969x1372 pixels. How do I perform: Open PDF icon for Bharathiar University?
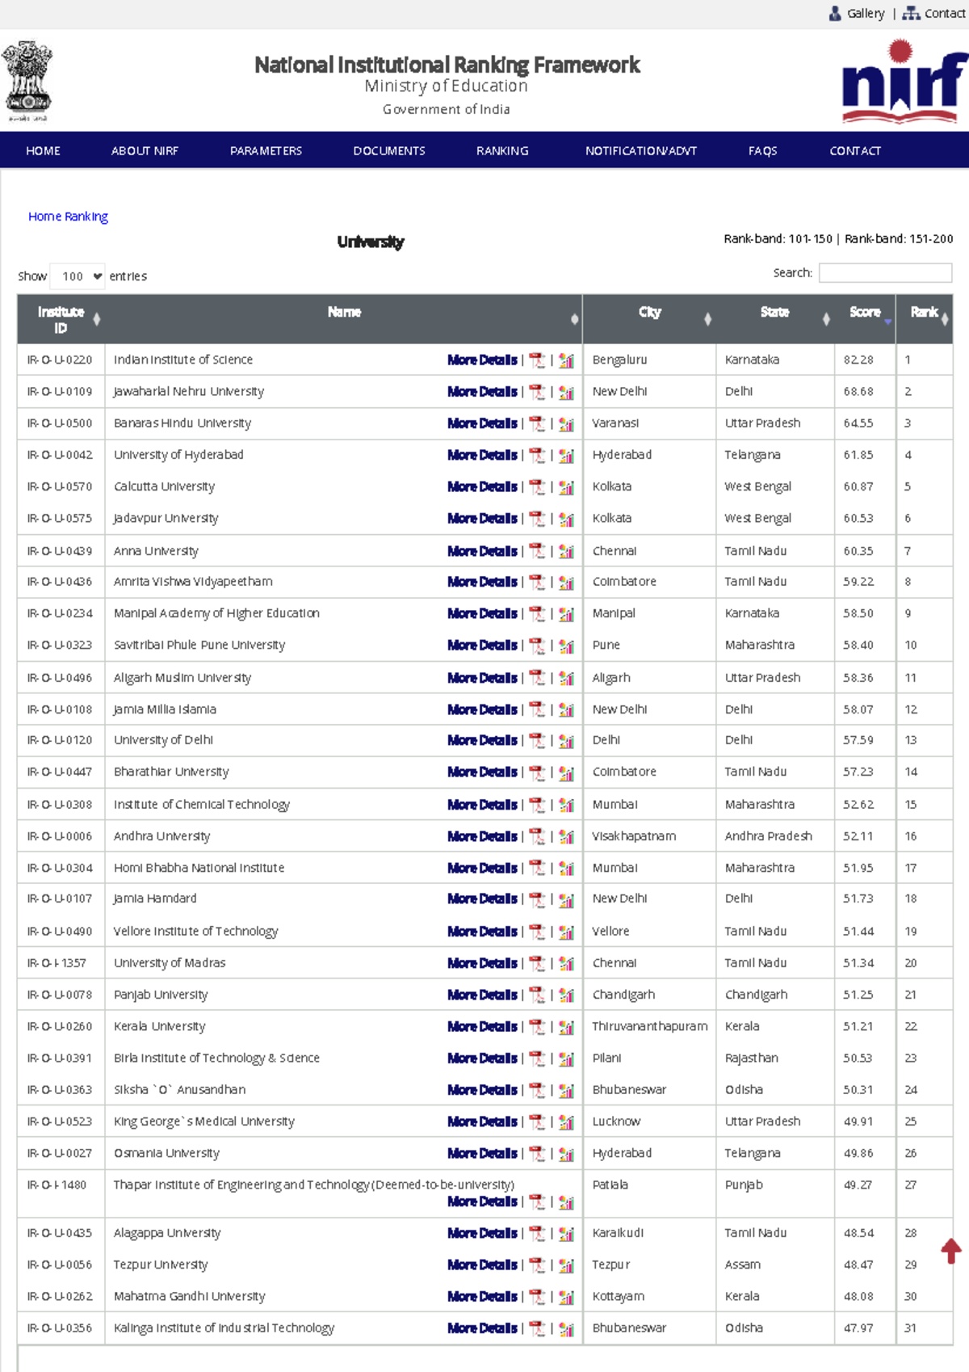click(x=537, y=772)
